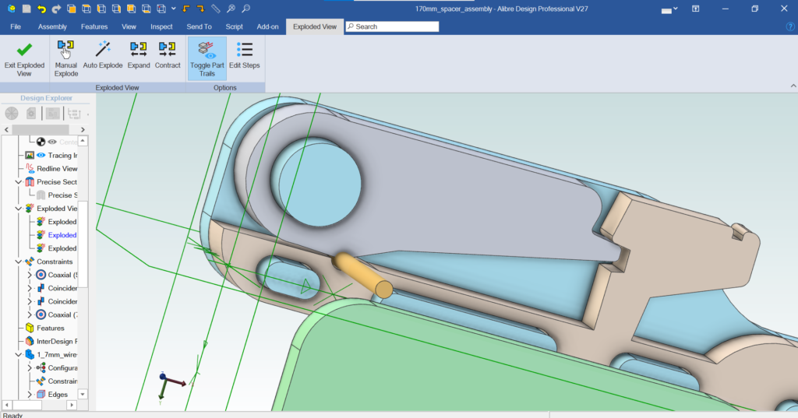Toggle visibility eye of Tracing Image item
This screenshot has height=418, width=798.
pos(41,156)
